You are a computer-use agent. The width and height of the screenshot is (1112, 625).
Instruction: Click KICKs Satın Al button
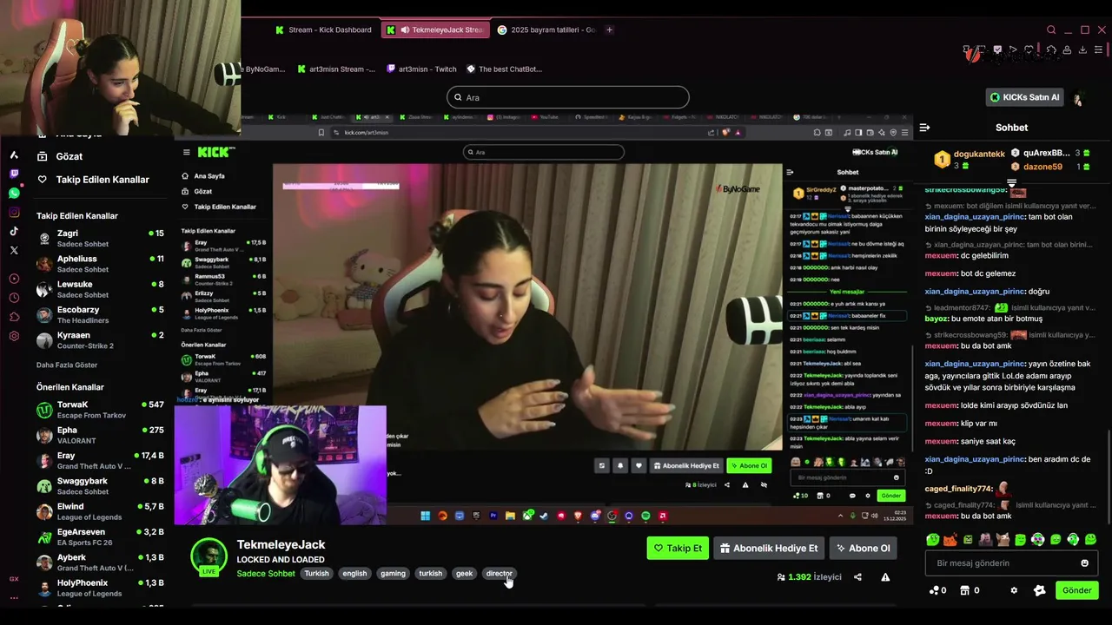tap(1025, 97)
